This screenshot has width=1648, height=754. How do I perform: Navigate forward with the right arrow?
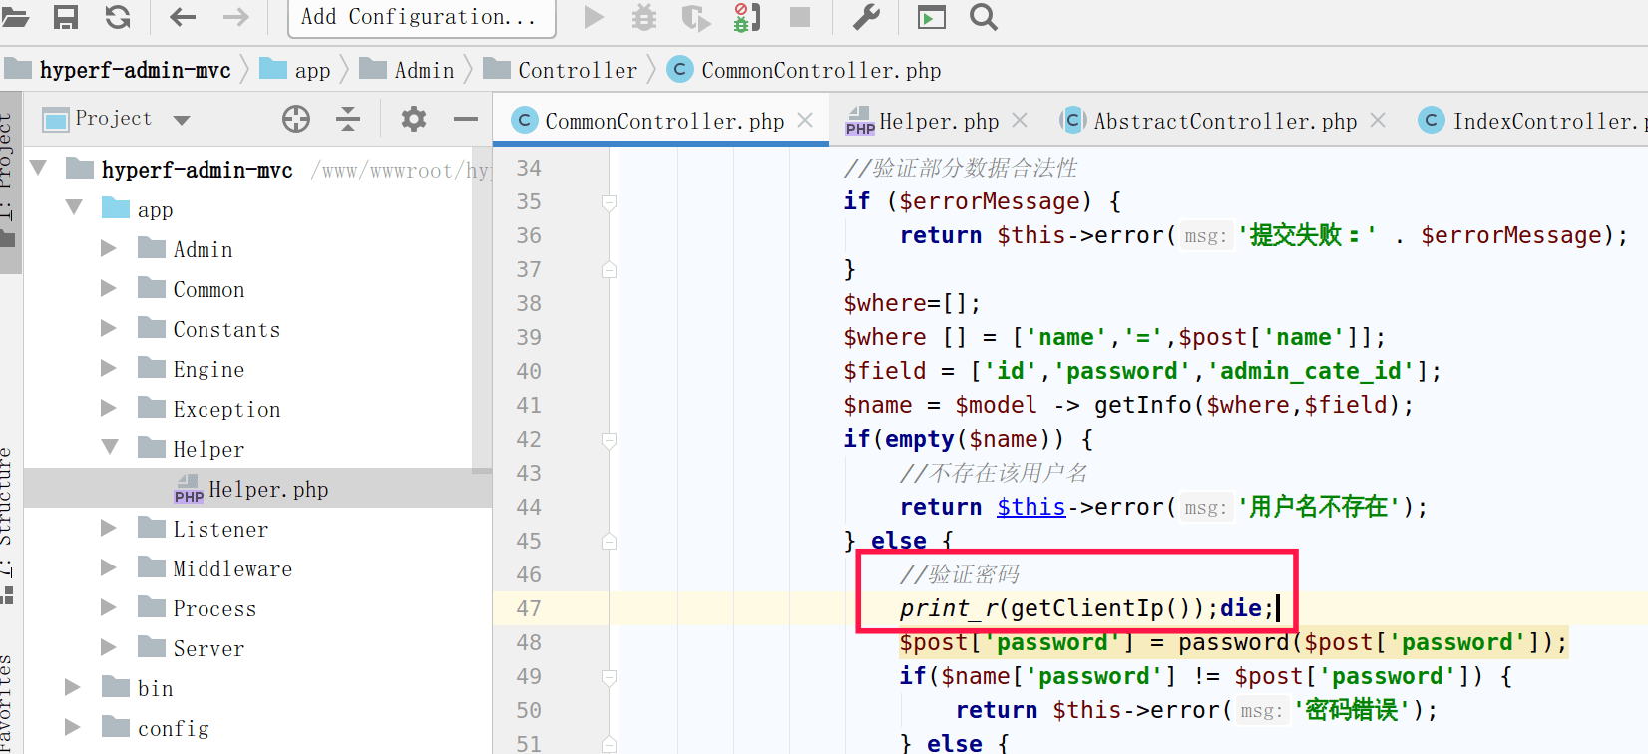236,17
